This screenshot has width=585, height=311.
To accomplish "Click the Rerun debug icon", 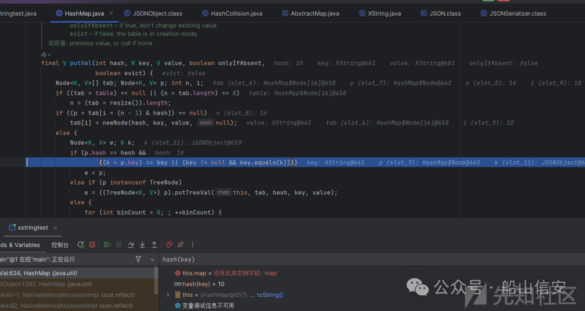I will 81,244.
